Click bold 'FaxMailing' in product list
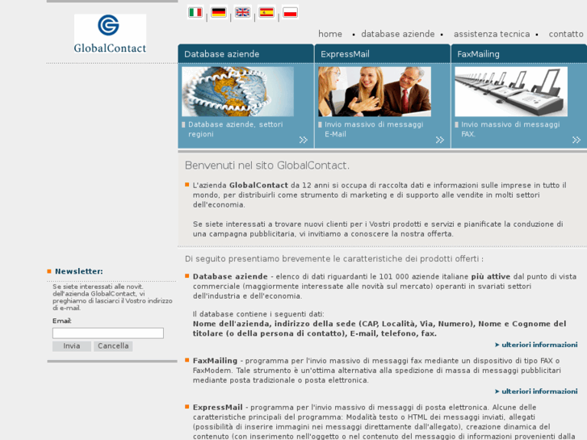Screen dimensions: 587x440 pyautogui.click(x=216, y=361)
